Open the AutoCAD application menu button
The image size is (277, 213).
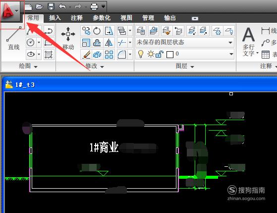pos(10,11)
